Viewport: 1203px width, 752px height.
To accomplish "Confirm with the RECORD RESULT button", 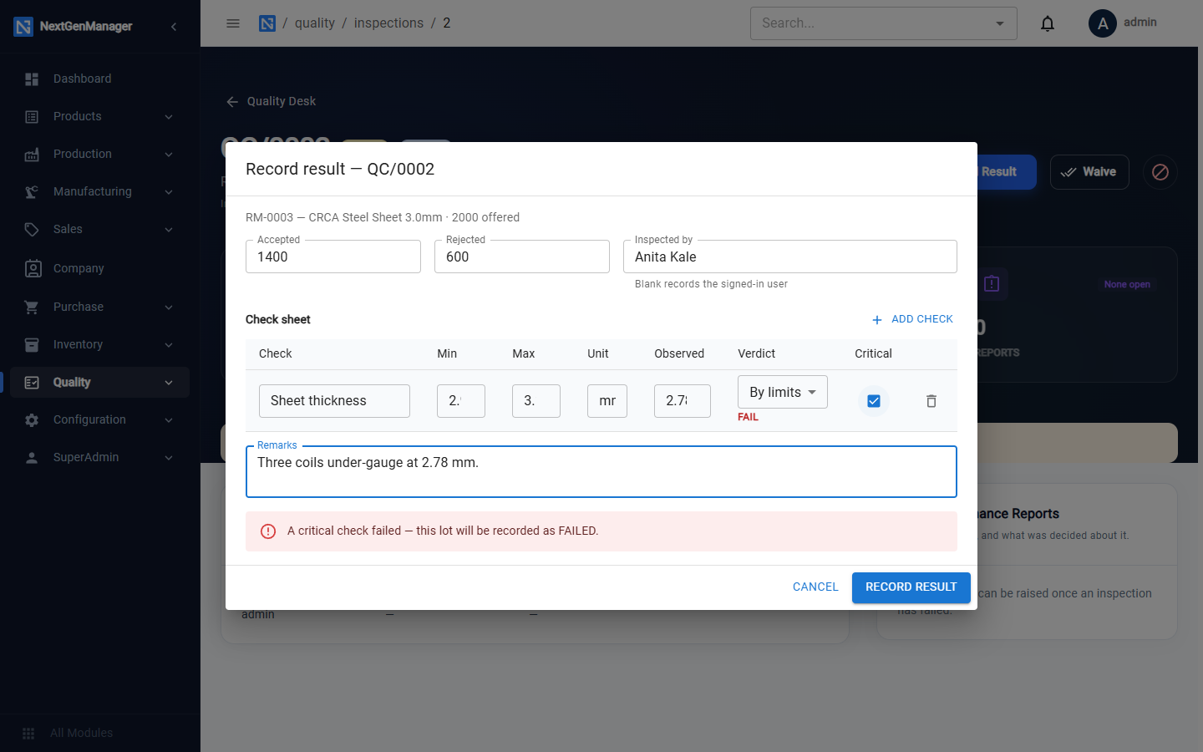I will (x=911, y=587).
